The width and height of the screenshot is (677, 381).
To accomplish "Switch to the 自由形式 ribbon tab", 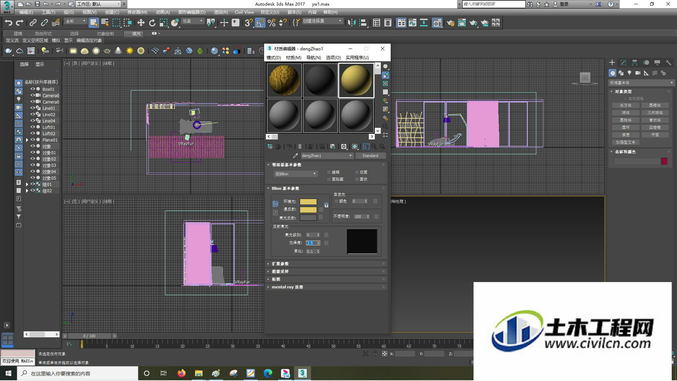I will 43,33.
